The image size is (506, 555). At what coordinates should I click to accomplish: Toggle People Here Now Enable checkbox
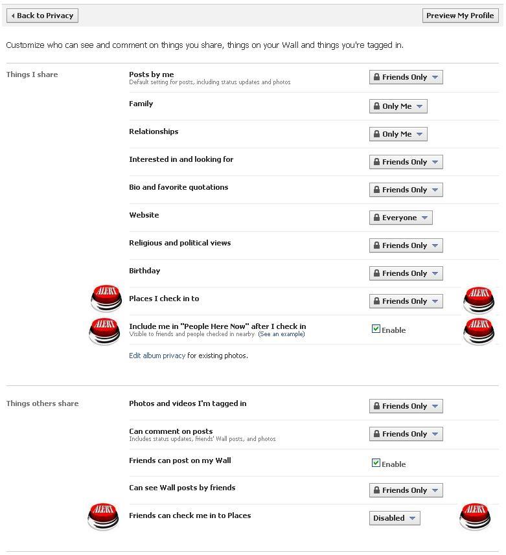[x=376, y=329]
